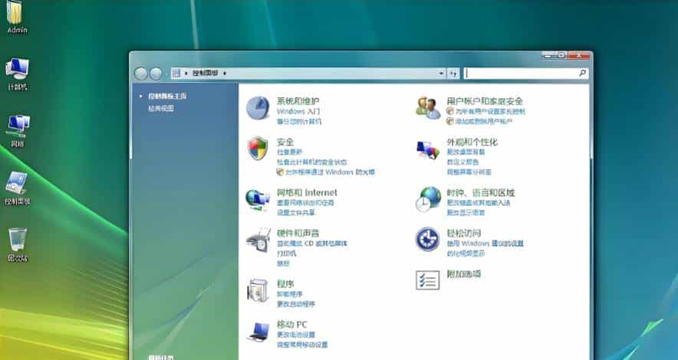The height and width of the screenshot is (360, 678).
Task: Click 自动播放 CD 或其他媒体 link
Action: point(311,244)
